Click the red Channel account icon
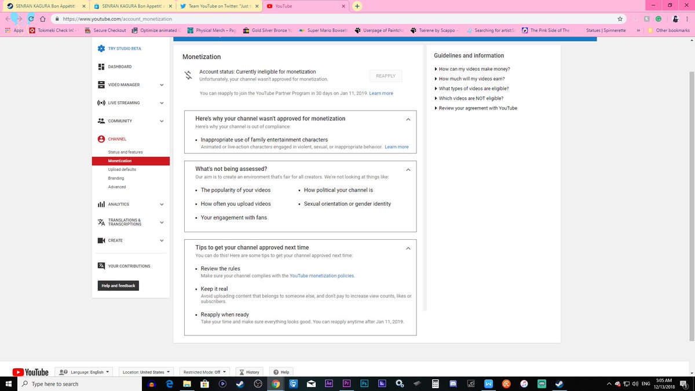 [101, 139]
